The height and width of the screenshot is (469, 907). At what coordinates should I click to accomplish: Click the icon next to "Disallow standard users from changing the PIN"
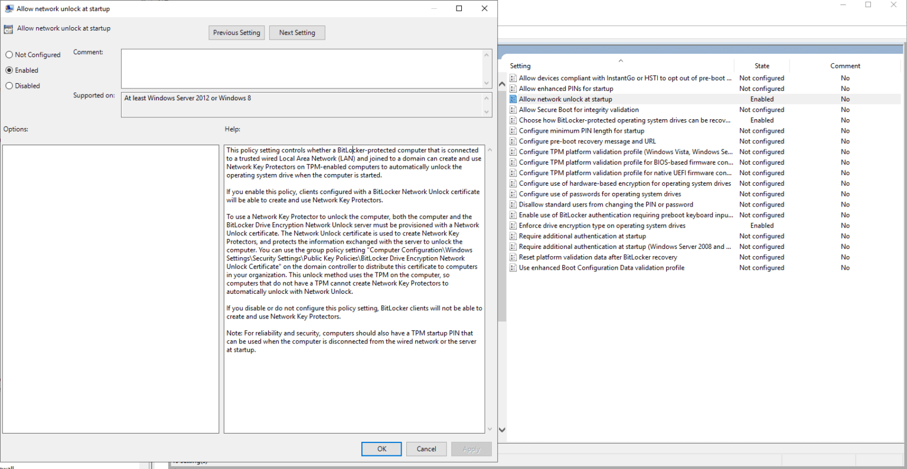click(513, 204)
